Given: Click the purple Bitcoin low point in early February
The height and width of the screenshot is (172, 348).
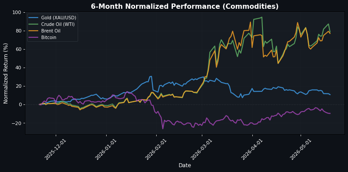Looking at the screenshot, I should tap(163, 129).
